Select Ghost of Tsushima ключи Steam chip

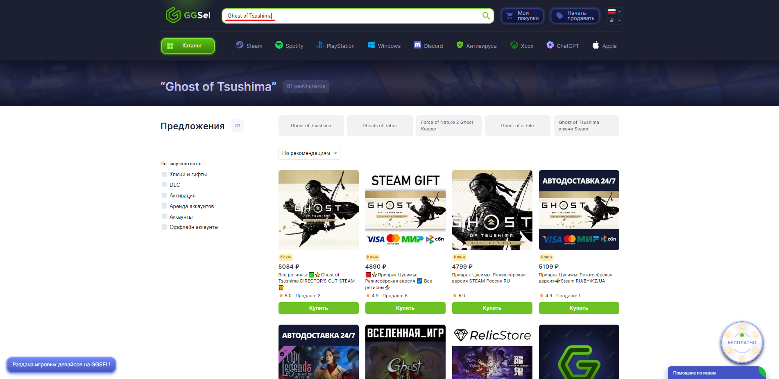pyautogui.click(x=587, y=126)
